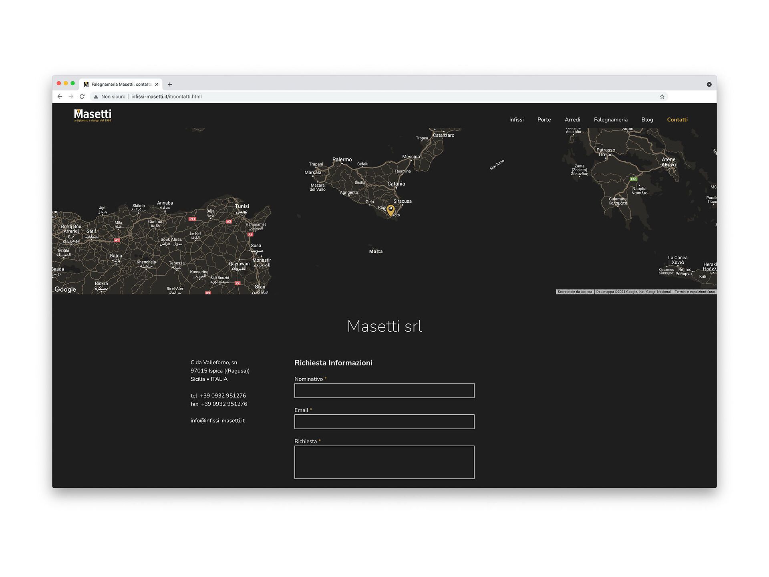Open Termini e condizioni d'uso link
The height and width of the screenshot is (577, 769).
695,292
